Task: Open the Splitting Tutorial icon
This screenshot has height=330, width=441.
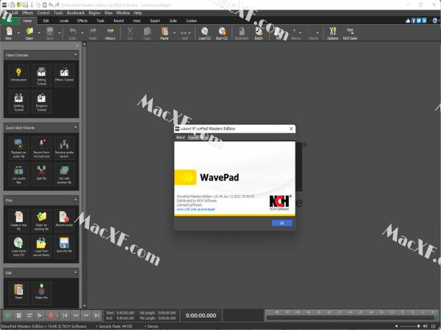Action: [18, 102]
